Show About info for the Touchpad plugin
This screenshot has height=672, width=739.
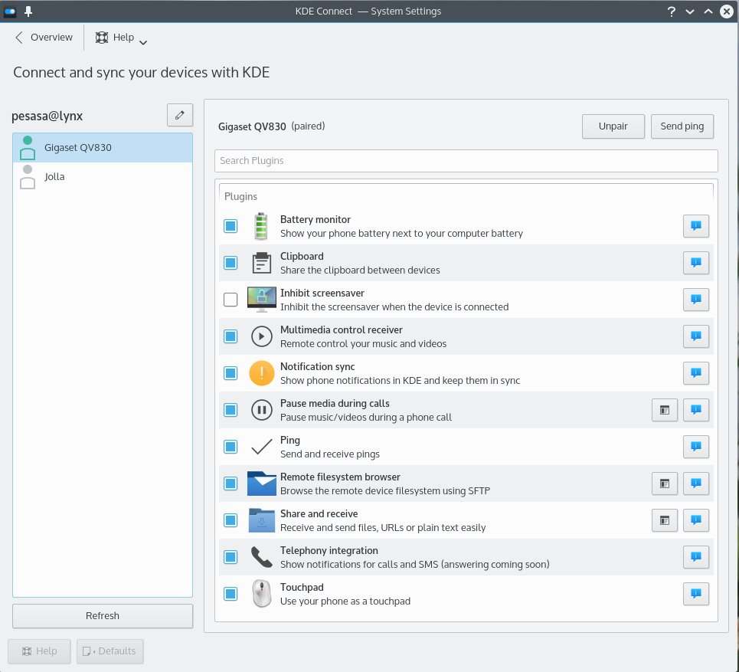pos(695,594)
